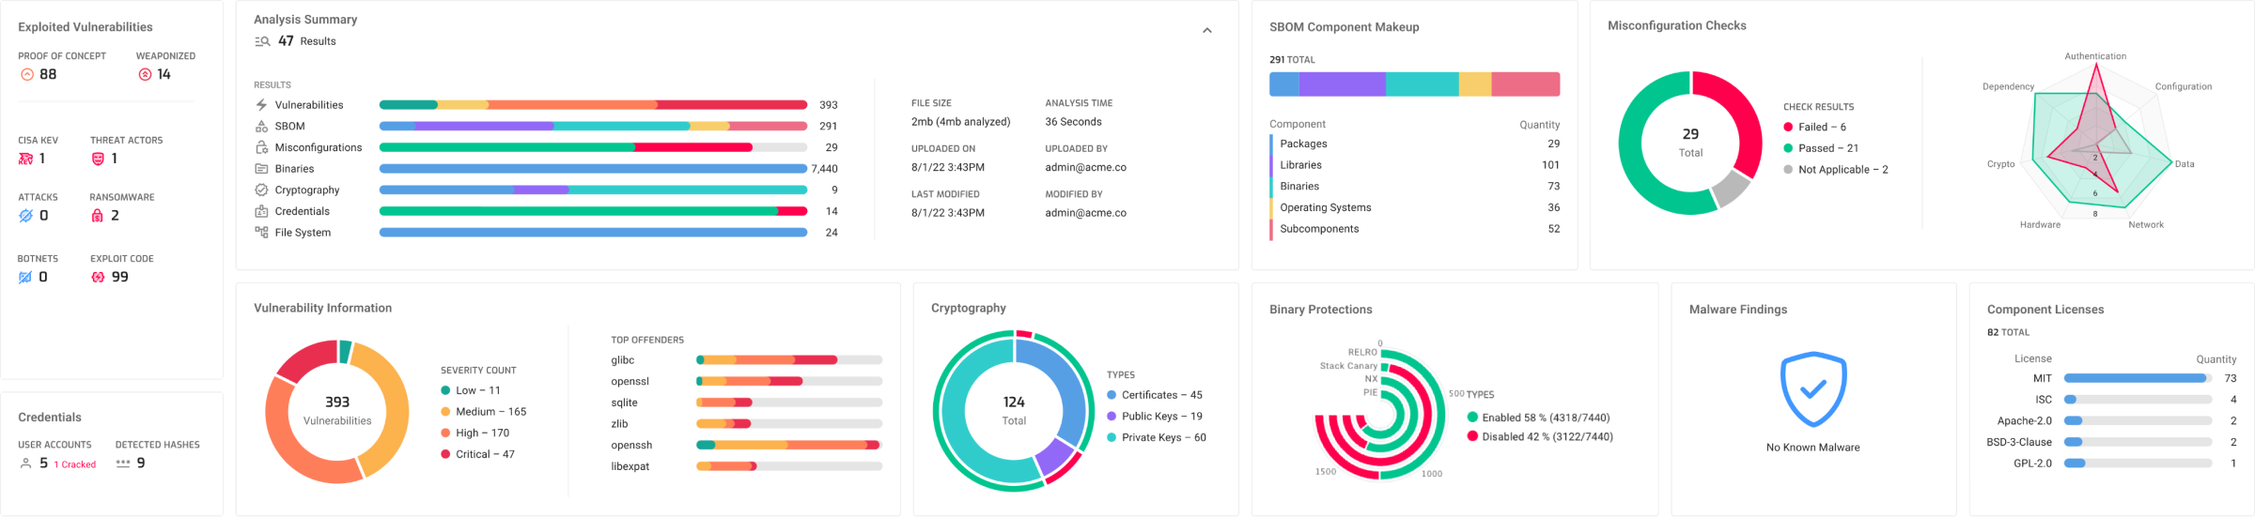Click the Vulnerabilities lightning bolt icon
The image size is (2255, 517).
tap(261, 105)
